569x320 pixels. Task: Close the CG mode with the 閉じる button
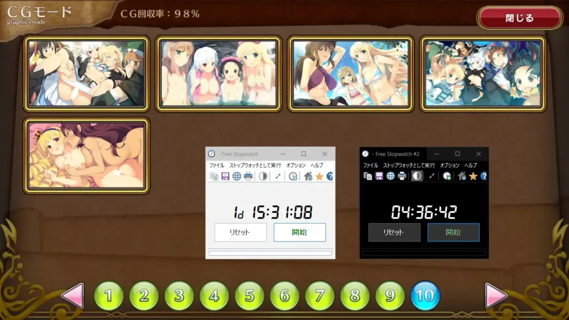520,18
